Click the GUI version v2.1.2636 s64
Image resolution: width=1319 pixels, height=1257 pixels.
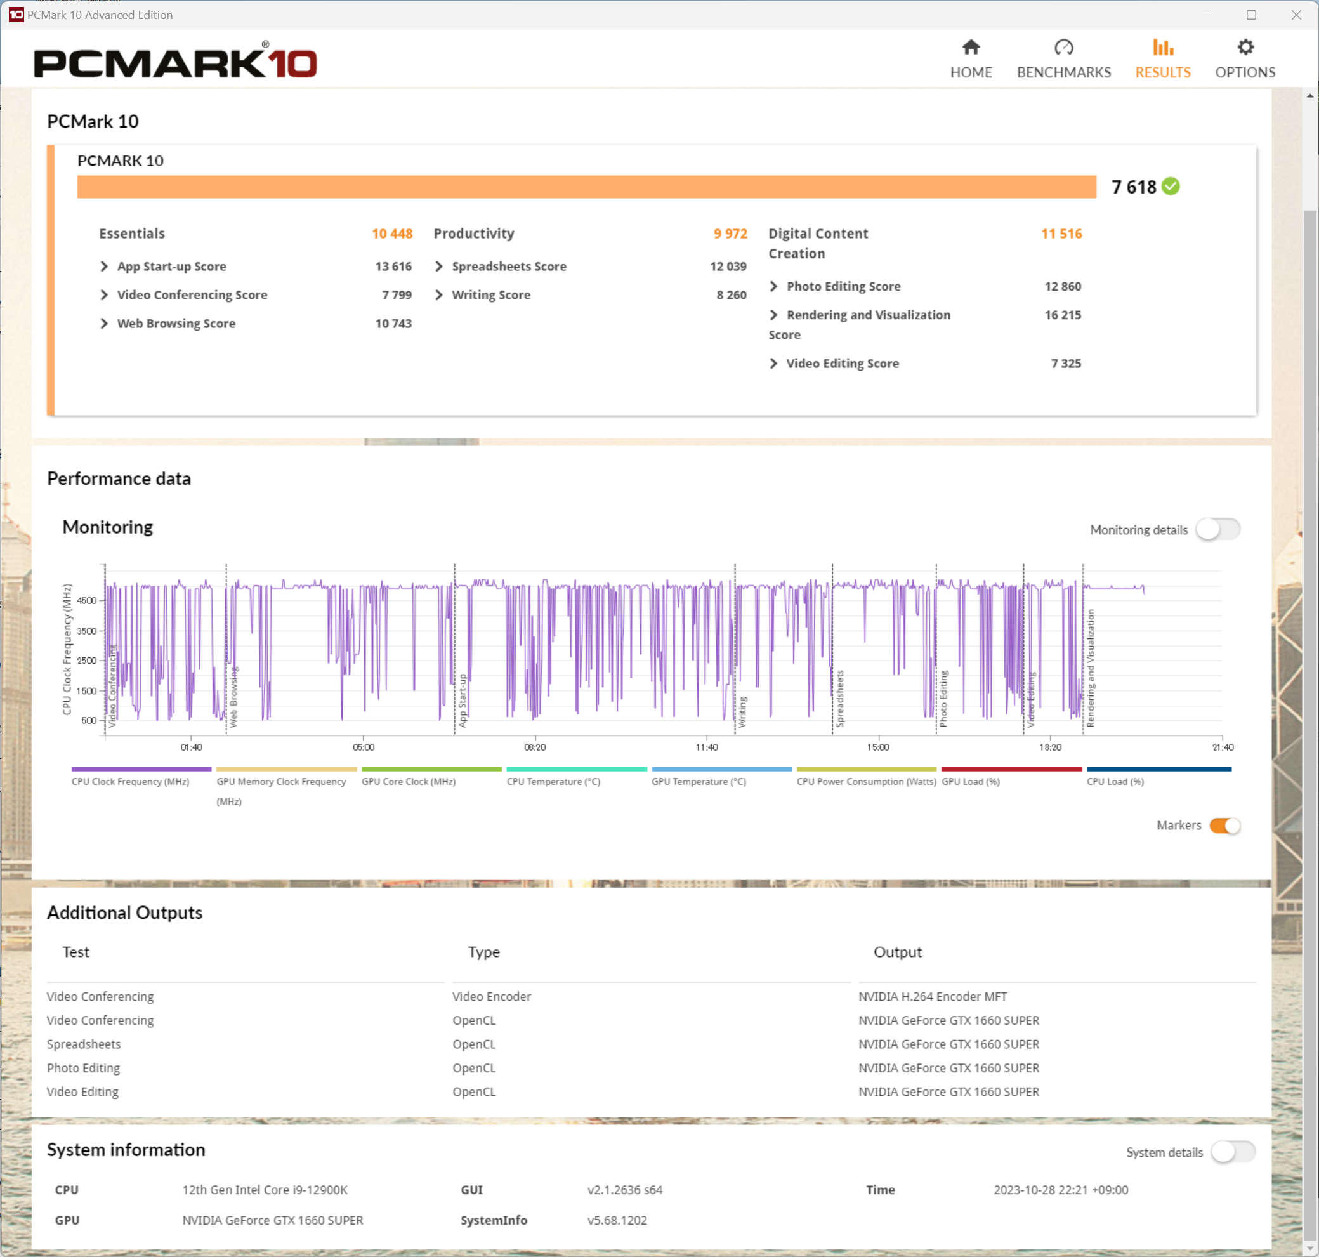click(x=624, y=1190)
